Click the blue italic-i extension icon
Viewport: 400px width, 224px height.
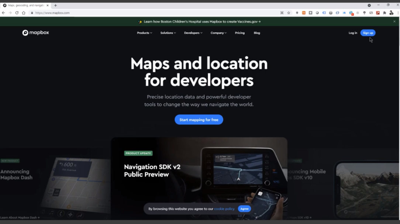point(338,13)
